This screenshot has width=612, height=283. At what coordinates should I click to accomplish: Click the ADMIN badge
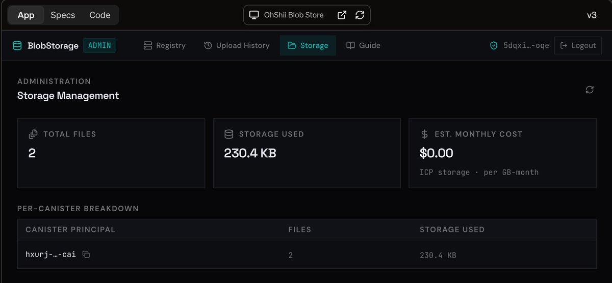tap(99, 45)
